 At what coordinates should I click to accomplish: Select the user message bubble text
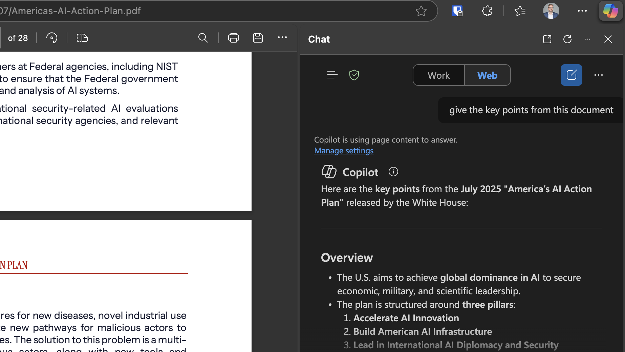tap(531, 110)
